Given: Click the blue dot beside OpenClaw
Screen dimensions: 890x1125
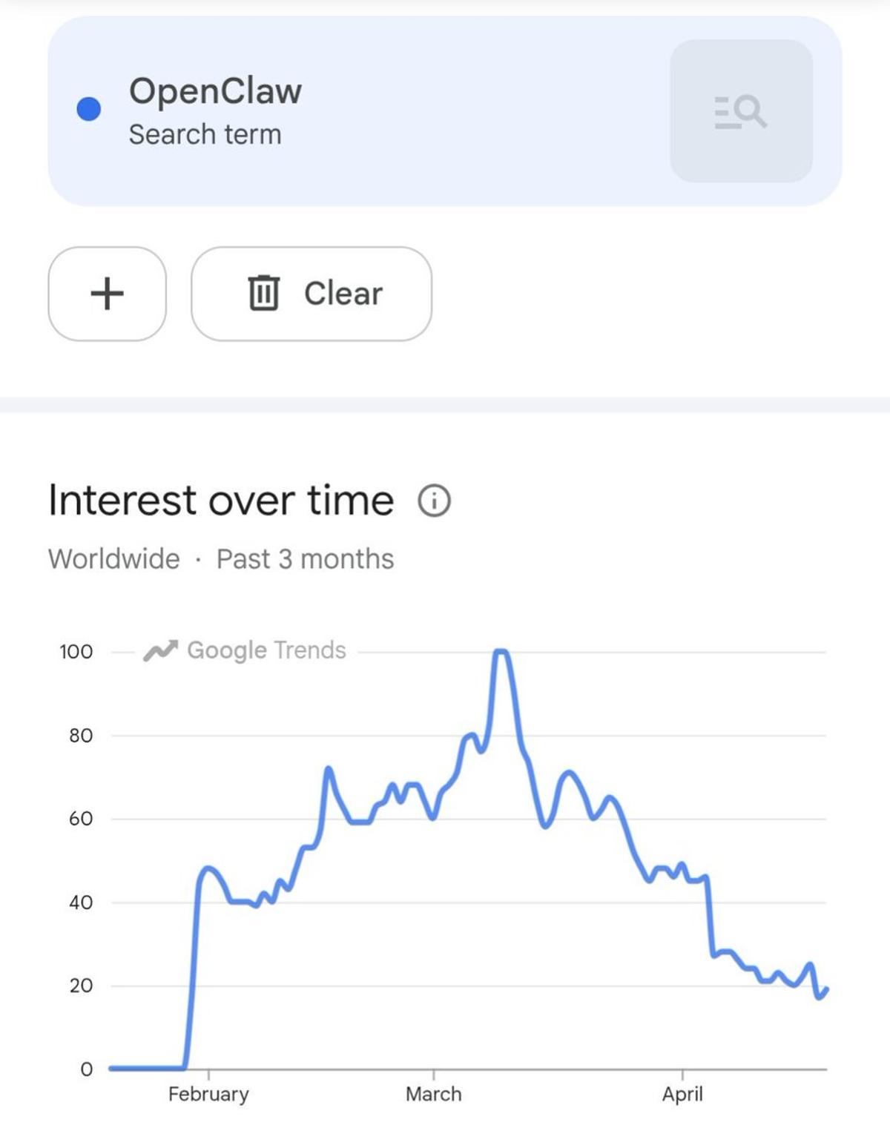Looking at the screenshot, I should [89, 109].
